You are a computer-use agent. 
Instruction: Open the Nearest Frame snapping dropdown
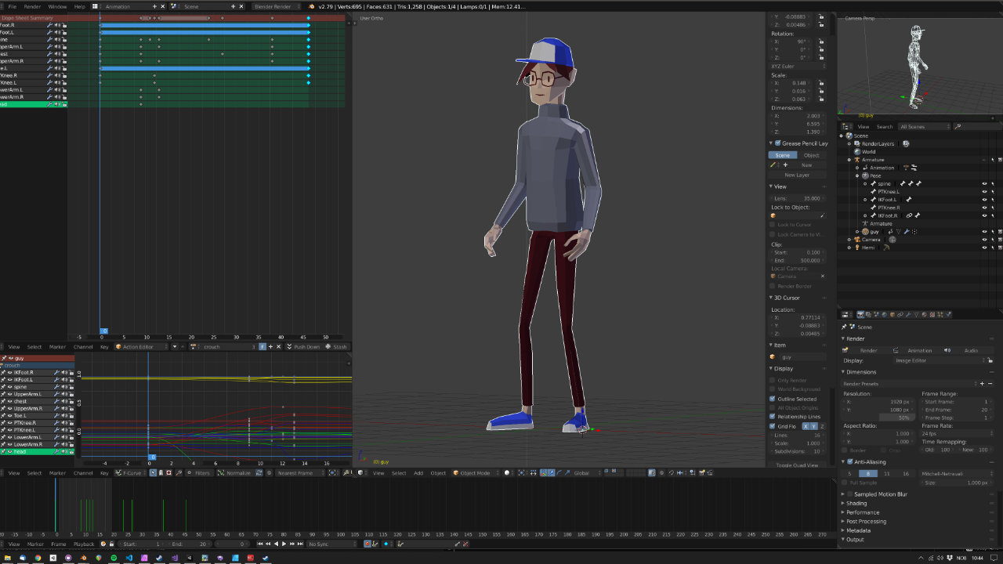pos(300,473)
